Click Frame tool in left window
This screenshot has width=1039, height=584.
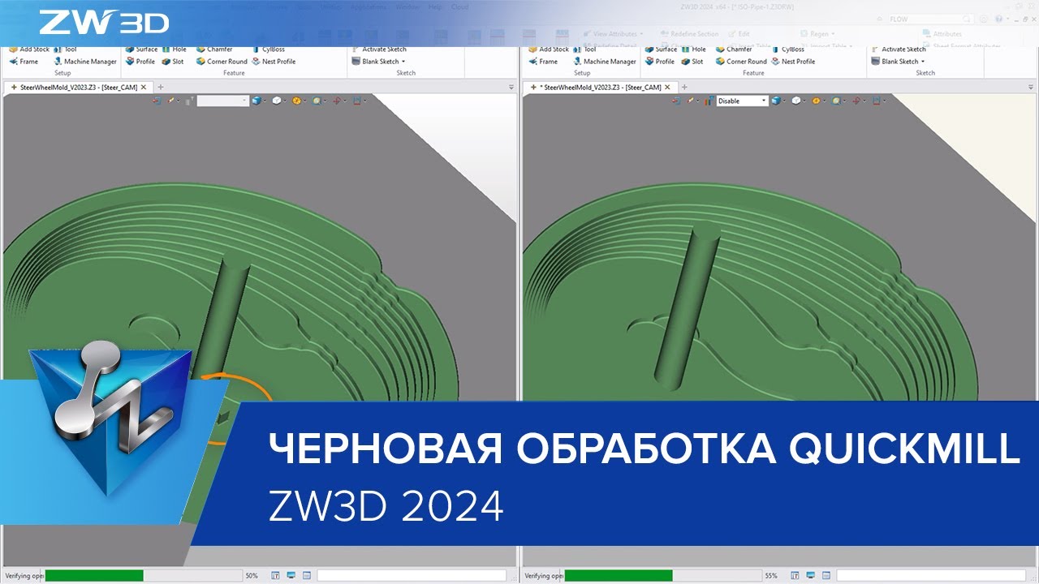click(x=24, y=62)
